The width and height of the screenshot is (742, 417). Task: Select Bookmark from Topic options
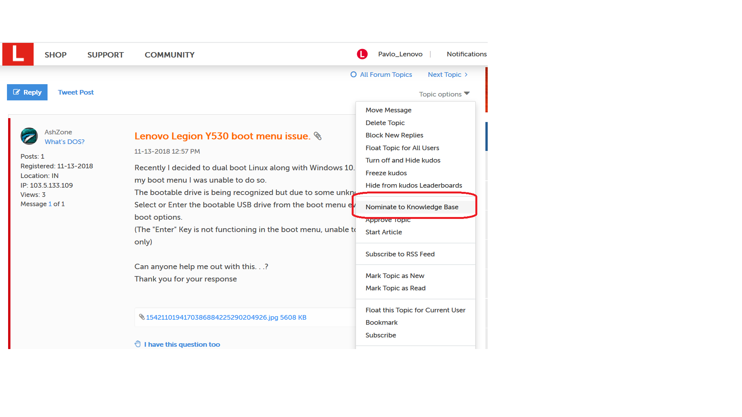(x=381, y=322)
